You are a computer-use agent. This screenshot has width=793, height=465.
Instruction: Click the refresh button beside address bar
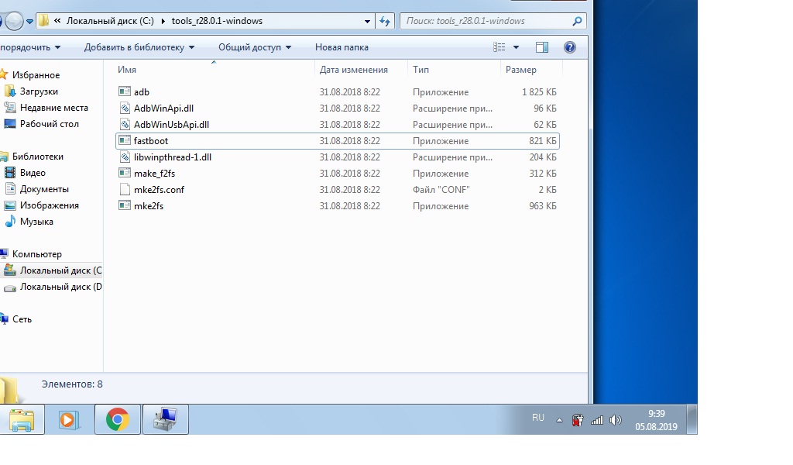(x=385, y=22)
